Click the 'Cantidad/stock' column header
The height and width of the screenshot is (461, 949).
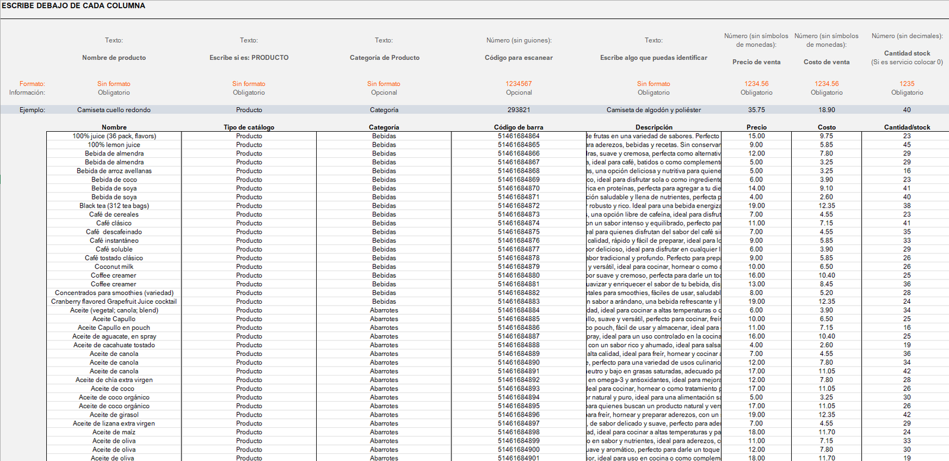point(907,127)
